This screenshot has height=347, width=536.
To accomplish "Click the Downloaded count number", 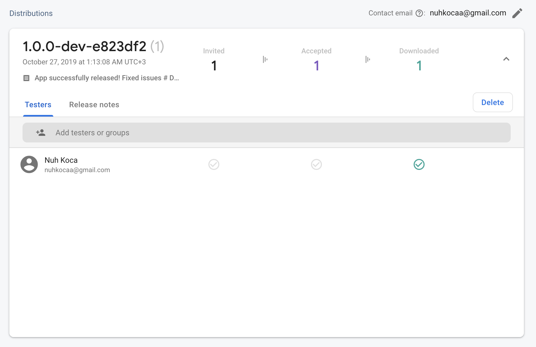I will (x=419, y=66).
